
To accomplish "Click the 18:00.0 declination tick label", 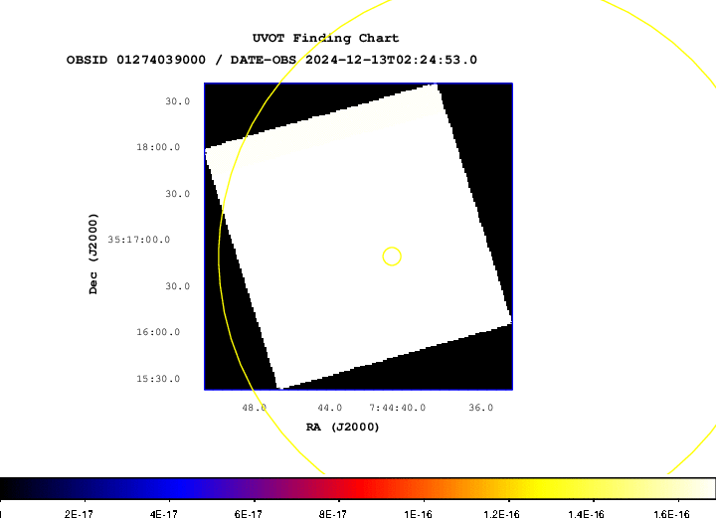I will click(x=158, y=147).
